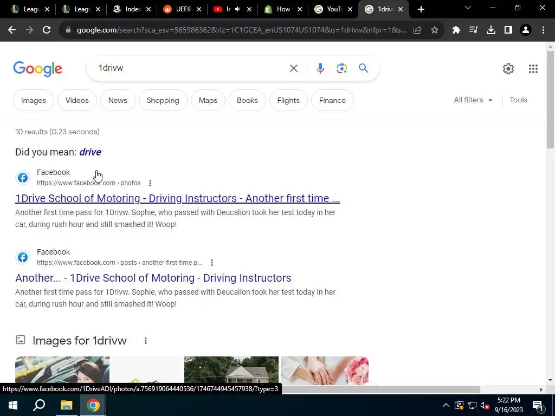
Task: Filter results by Finance
Action: pyautogui.click(x=332, y=100)
